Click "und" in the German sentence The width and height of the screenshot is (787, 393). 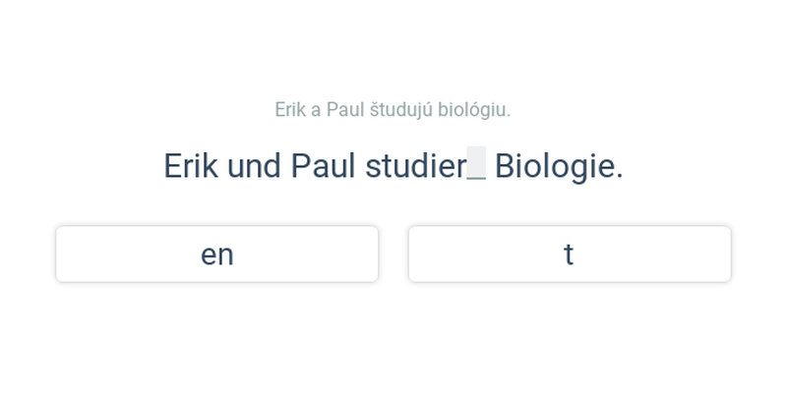(254, 166)
